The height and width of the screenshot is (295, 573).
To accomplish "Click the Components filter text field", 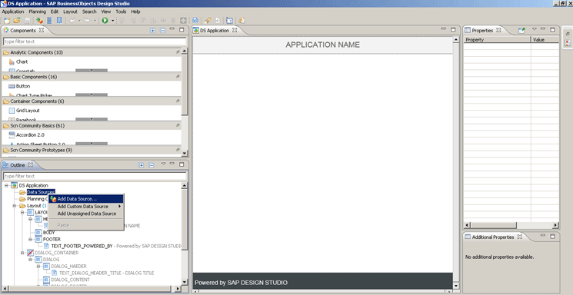I will 95,41.
